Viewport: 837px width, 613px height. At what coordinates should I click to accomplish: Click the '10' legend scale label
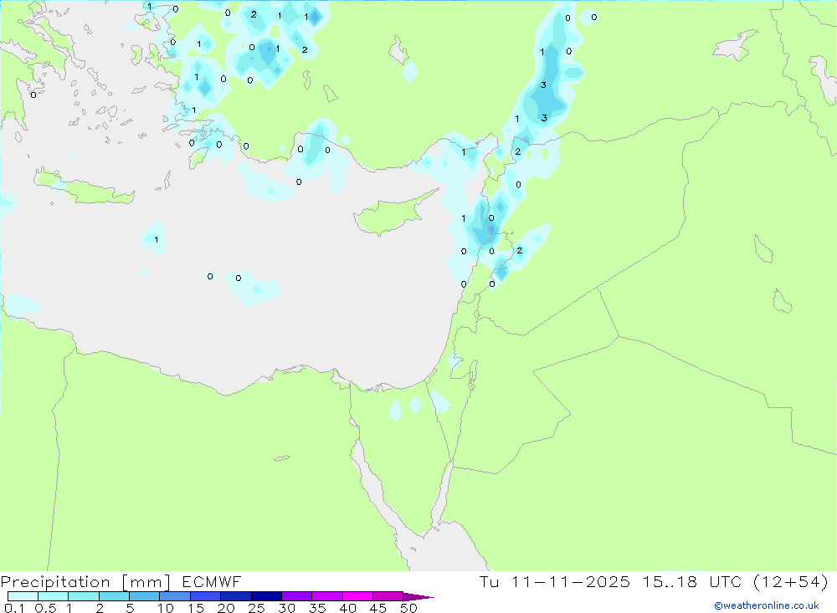tap(166, 608)
